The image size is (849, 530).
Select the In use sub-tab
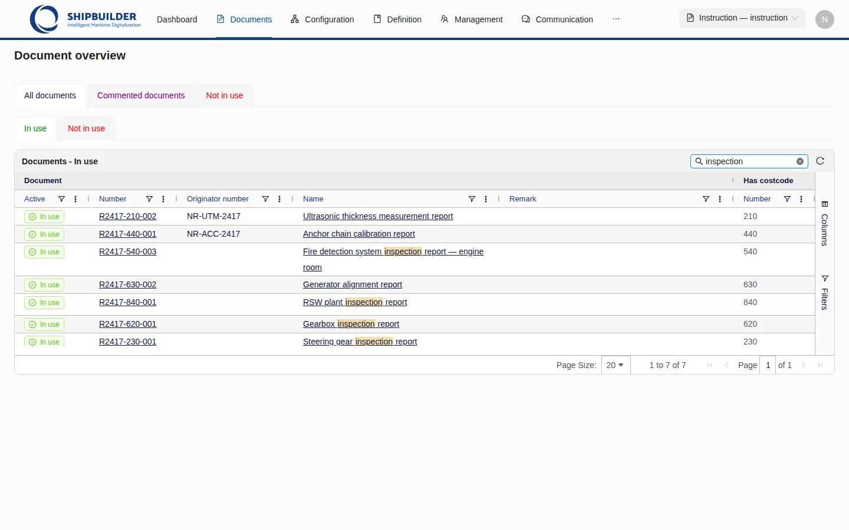(35, 128)
